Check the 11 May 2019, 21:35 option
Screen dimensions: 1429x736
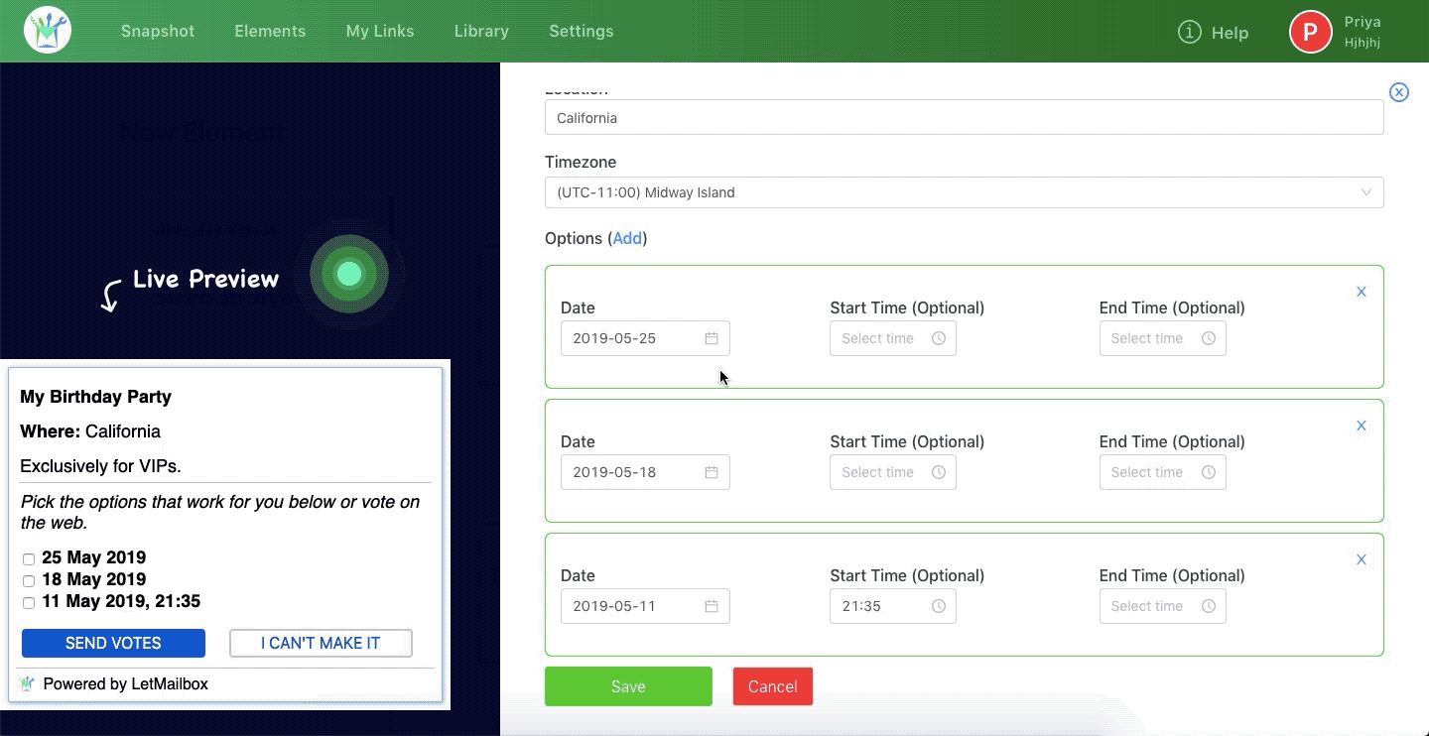click(x=29, y=603)
